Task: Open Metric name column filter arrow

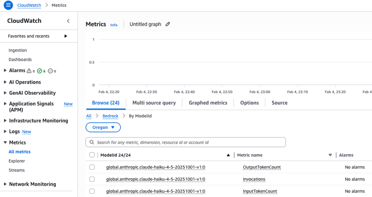Action: (330, 155)
